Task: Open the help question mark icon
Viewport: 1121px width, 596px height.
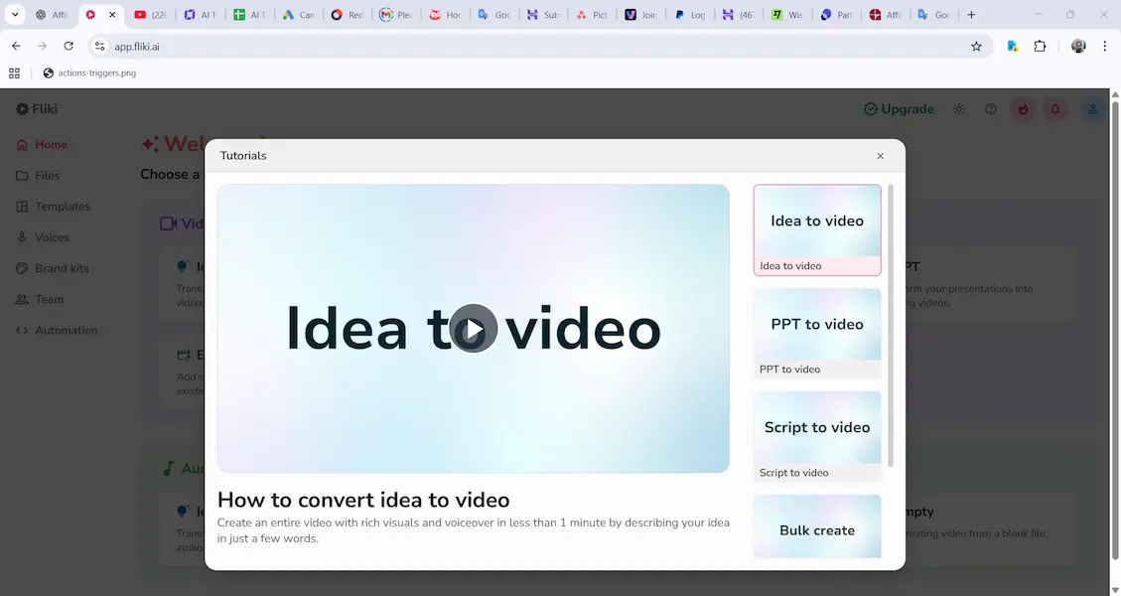Action: tap(991, 109)
